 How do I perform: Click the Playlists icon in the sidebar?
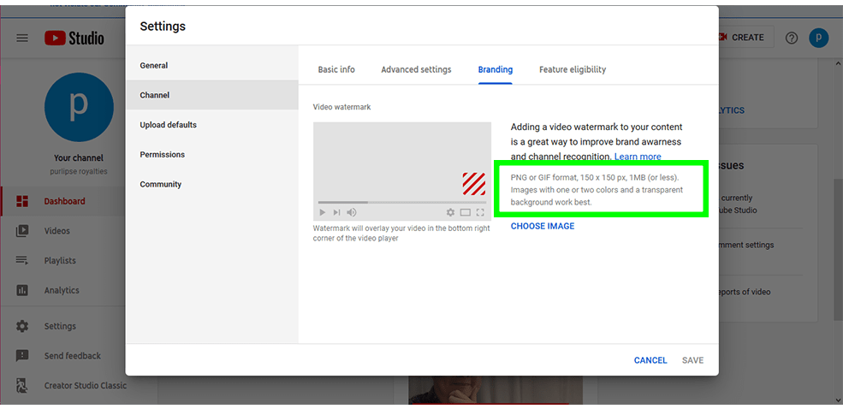(x=22, y=261)
